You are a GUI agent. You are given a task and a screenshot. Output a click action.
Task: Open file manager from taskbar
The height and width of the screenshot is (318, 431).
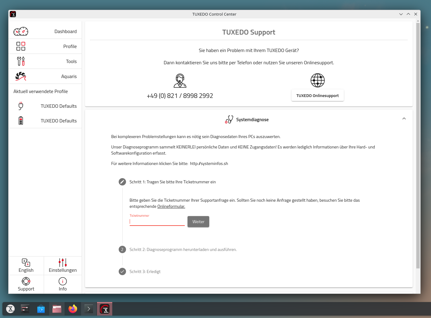pyautogui.click(x=57, y=309)
